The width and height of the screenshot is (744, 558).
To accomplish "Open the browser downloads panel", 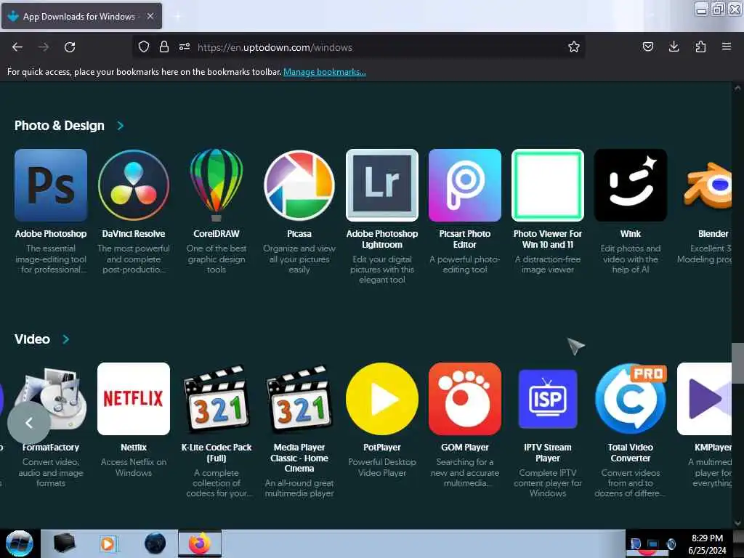I will coord(674,46).
